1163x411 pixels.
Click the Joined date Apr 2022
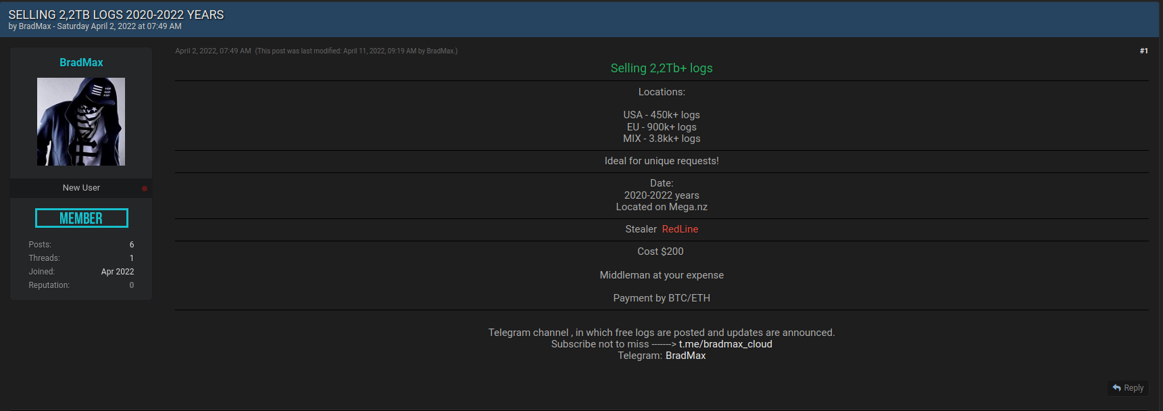[x=118, y=272]
